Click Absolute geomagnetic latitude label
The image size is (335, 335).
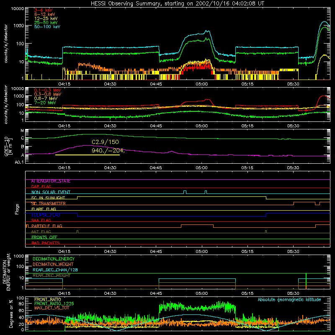[x=289, y=299]
